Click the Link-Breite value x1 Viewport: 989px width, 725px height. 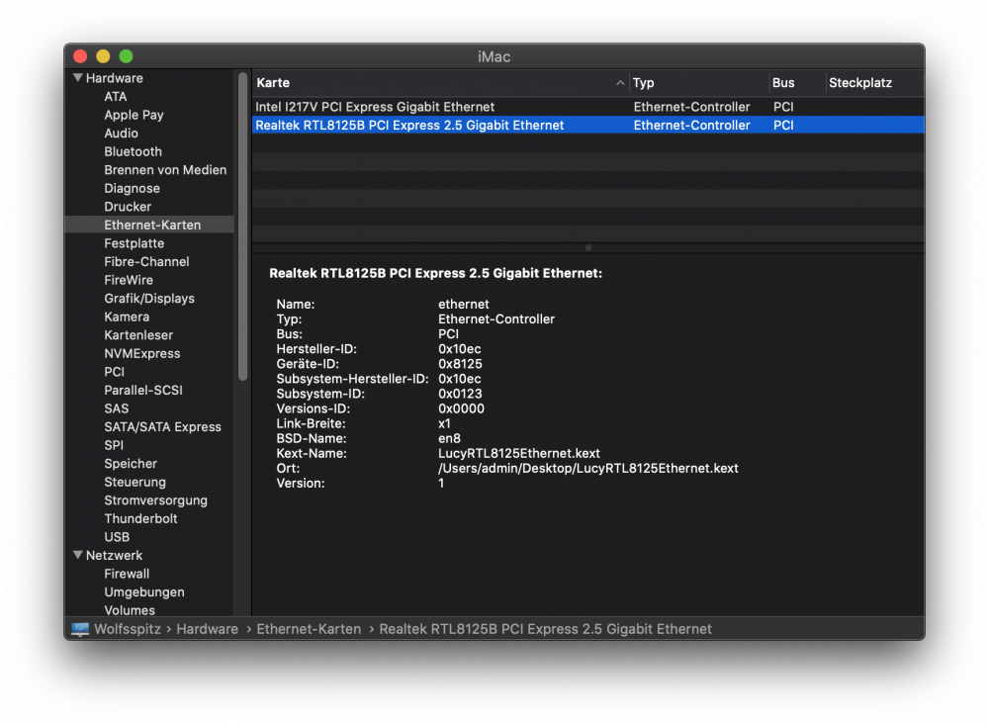(x=444, y=423)
